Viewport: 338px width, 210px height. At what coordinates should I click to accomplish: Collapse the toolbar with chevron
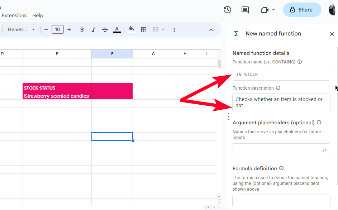(x=211, y=30)
